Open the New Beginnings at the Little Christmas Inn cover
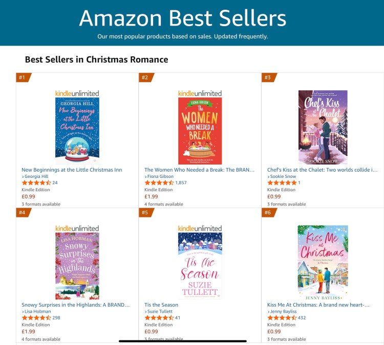The width and height of the screenshot is (384, 345). point(77,131)
